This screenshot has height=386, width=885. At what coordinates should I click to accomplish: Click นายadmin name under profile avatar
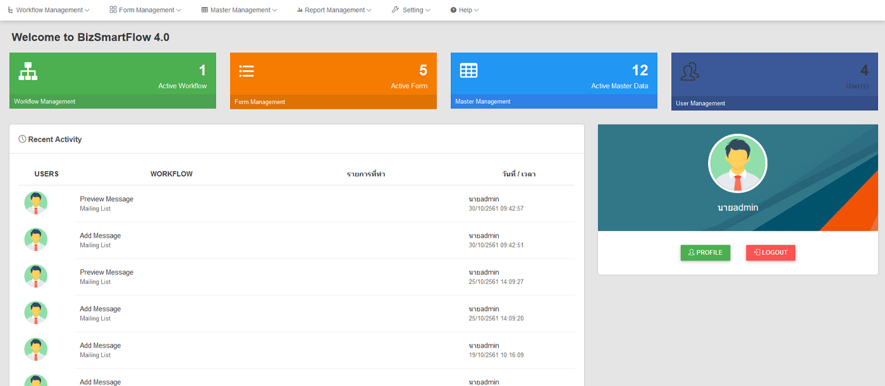pyautogui.click(x=738, y=208)
